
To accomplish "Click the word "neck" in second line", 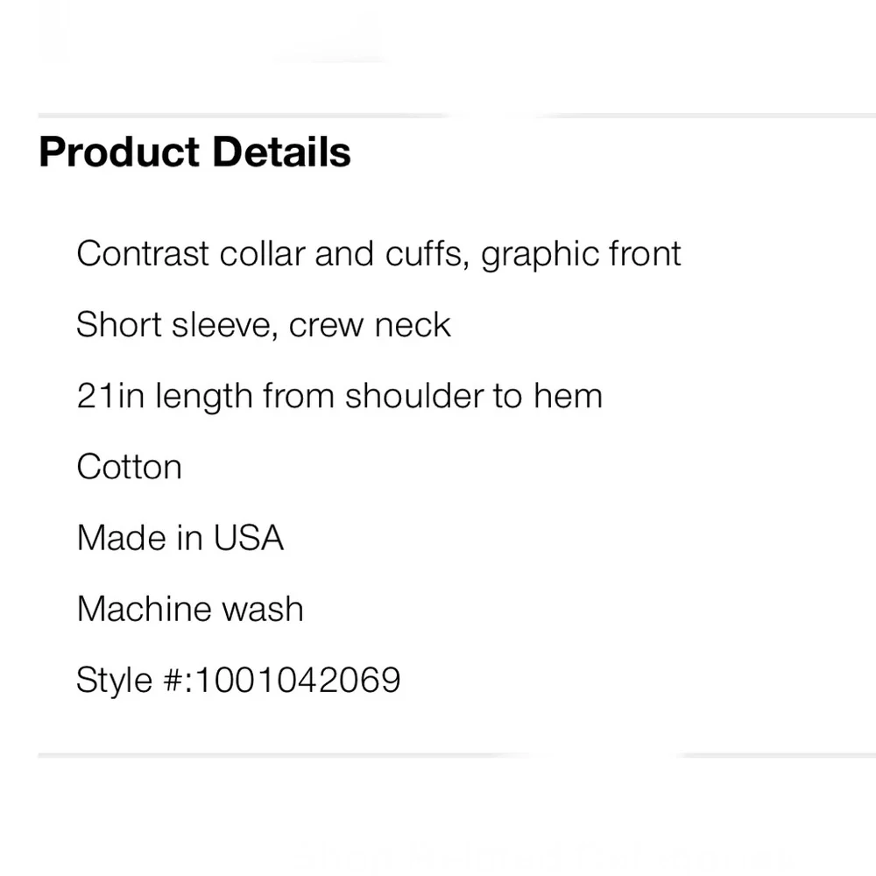I will click(x=412, y=325).
